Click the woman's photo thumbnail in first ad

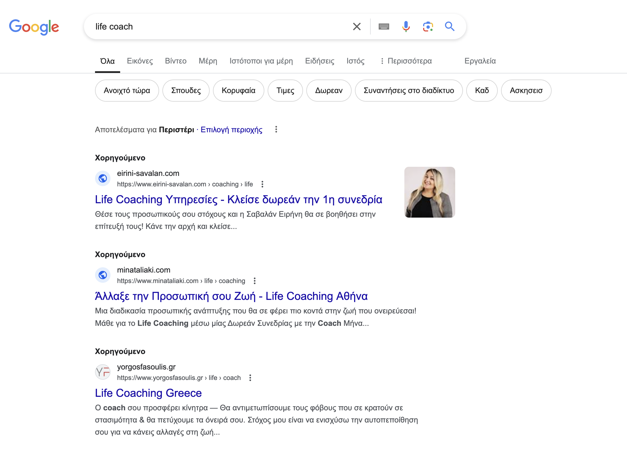[429, 192]
